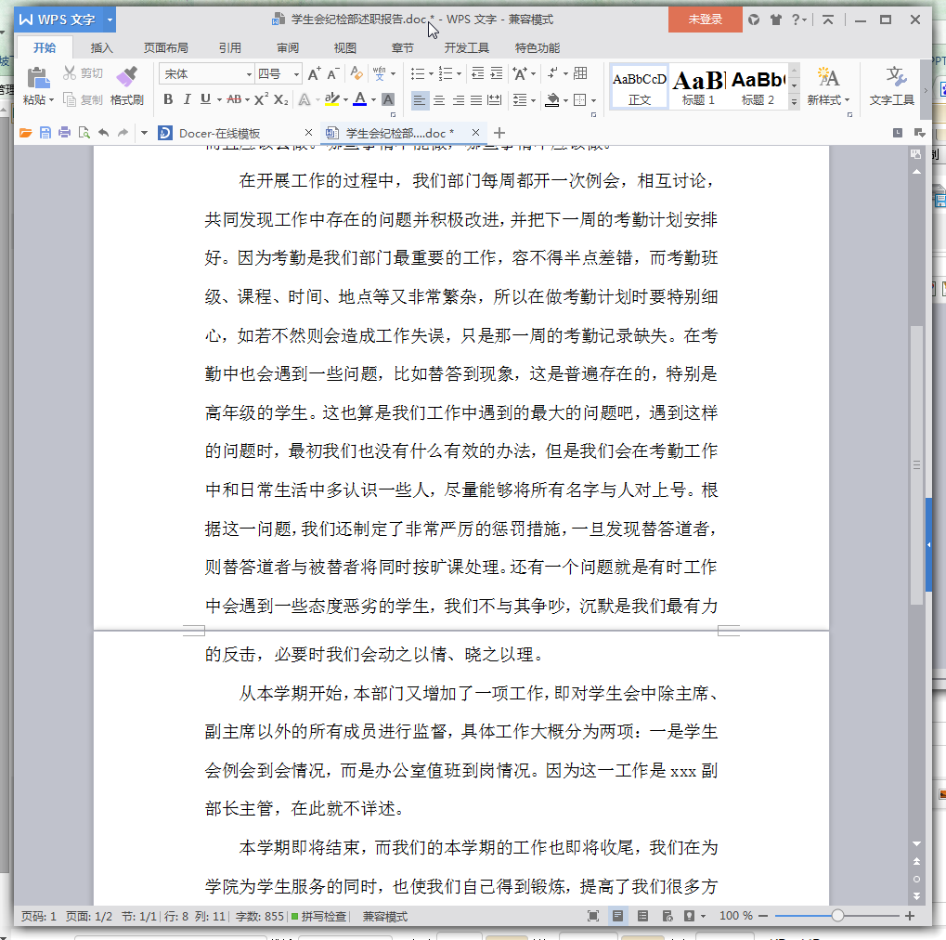Screen dimensions: 946x940
Task: Set justify paragraph alignment
Action: click(476, 99)
